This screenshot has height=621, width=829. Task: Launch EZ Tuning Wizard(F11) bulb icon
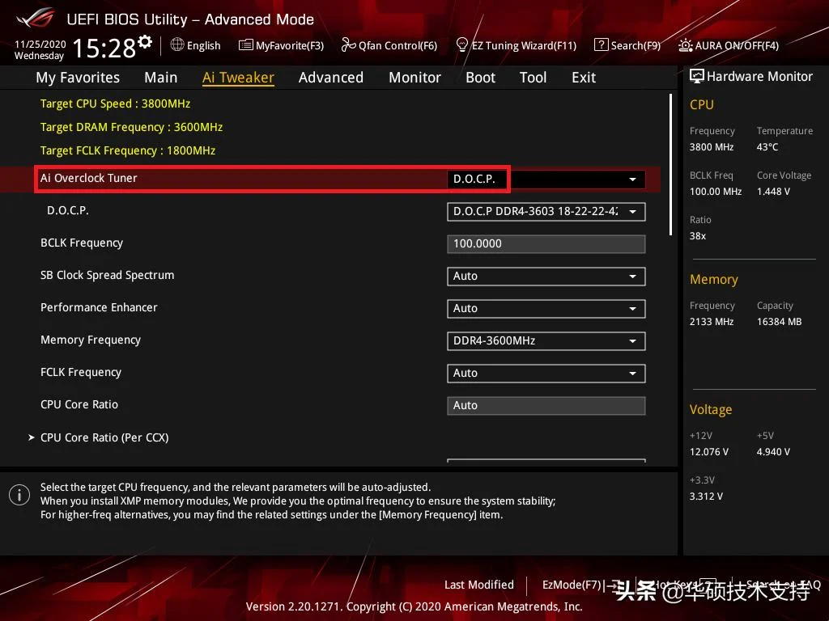coord(462,45)
